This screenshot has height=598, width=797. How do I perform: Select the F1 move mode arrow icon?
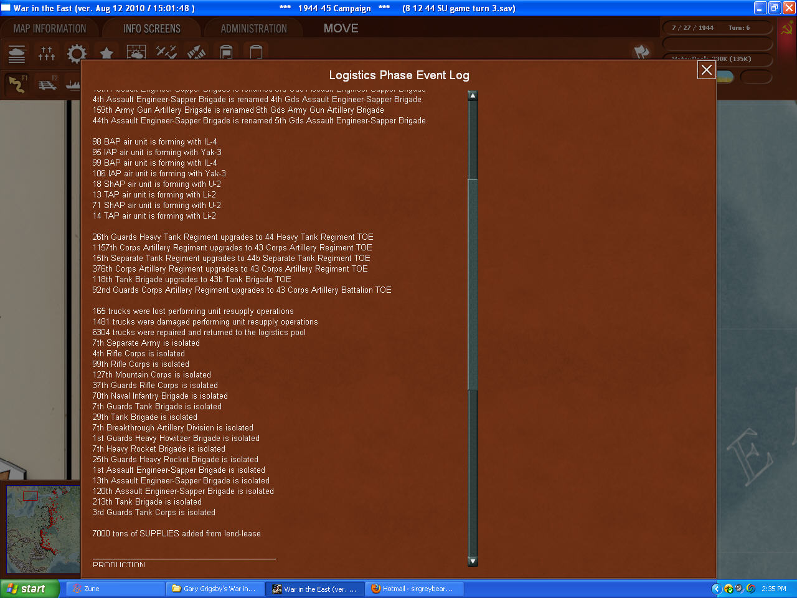[17, 84]
